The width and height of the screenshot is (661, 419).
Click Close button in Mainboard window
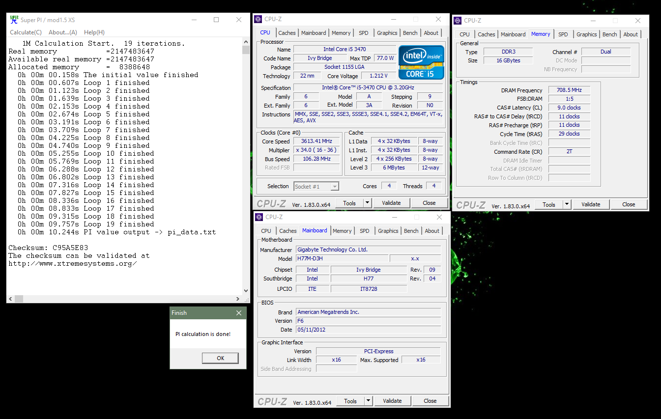pos(430,401)
